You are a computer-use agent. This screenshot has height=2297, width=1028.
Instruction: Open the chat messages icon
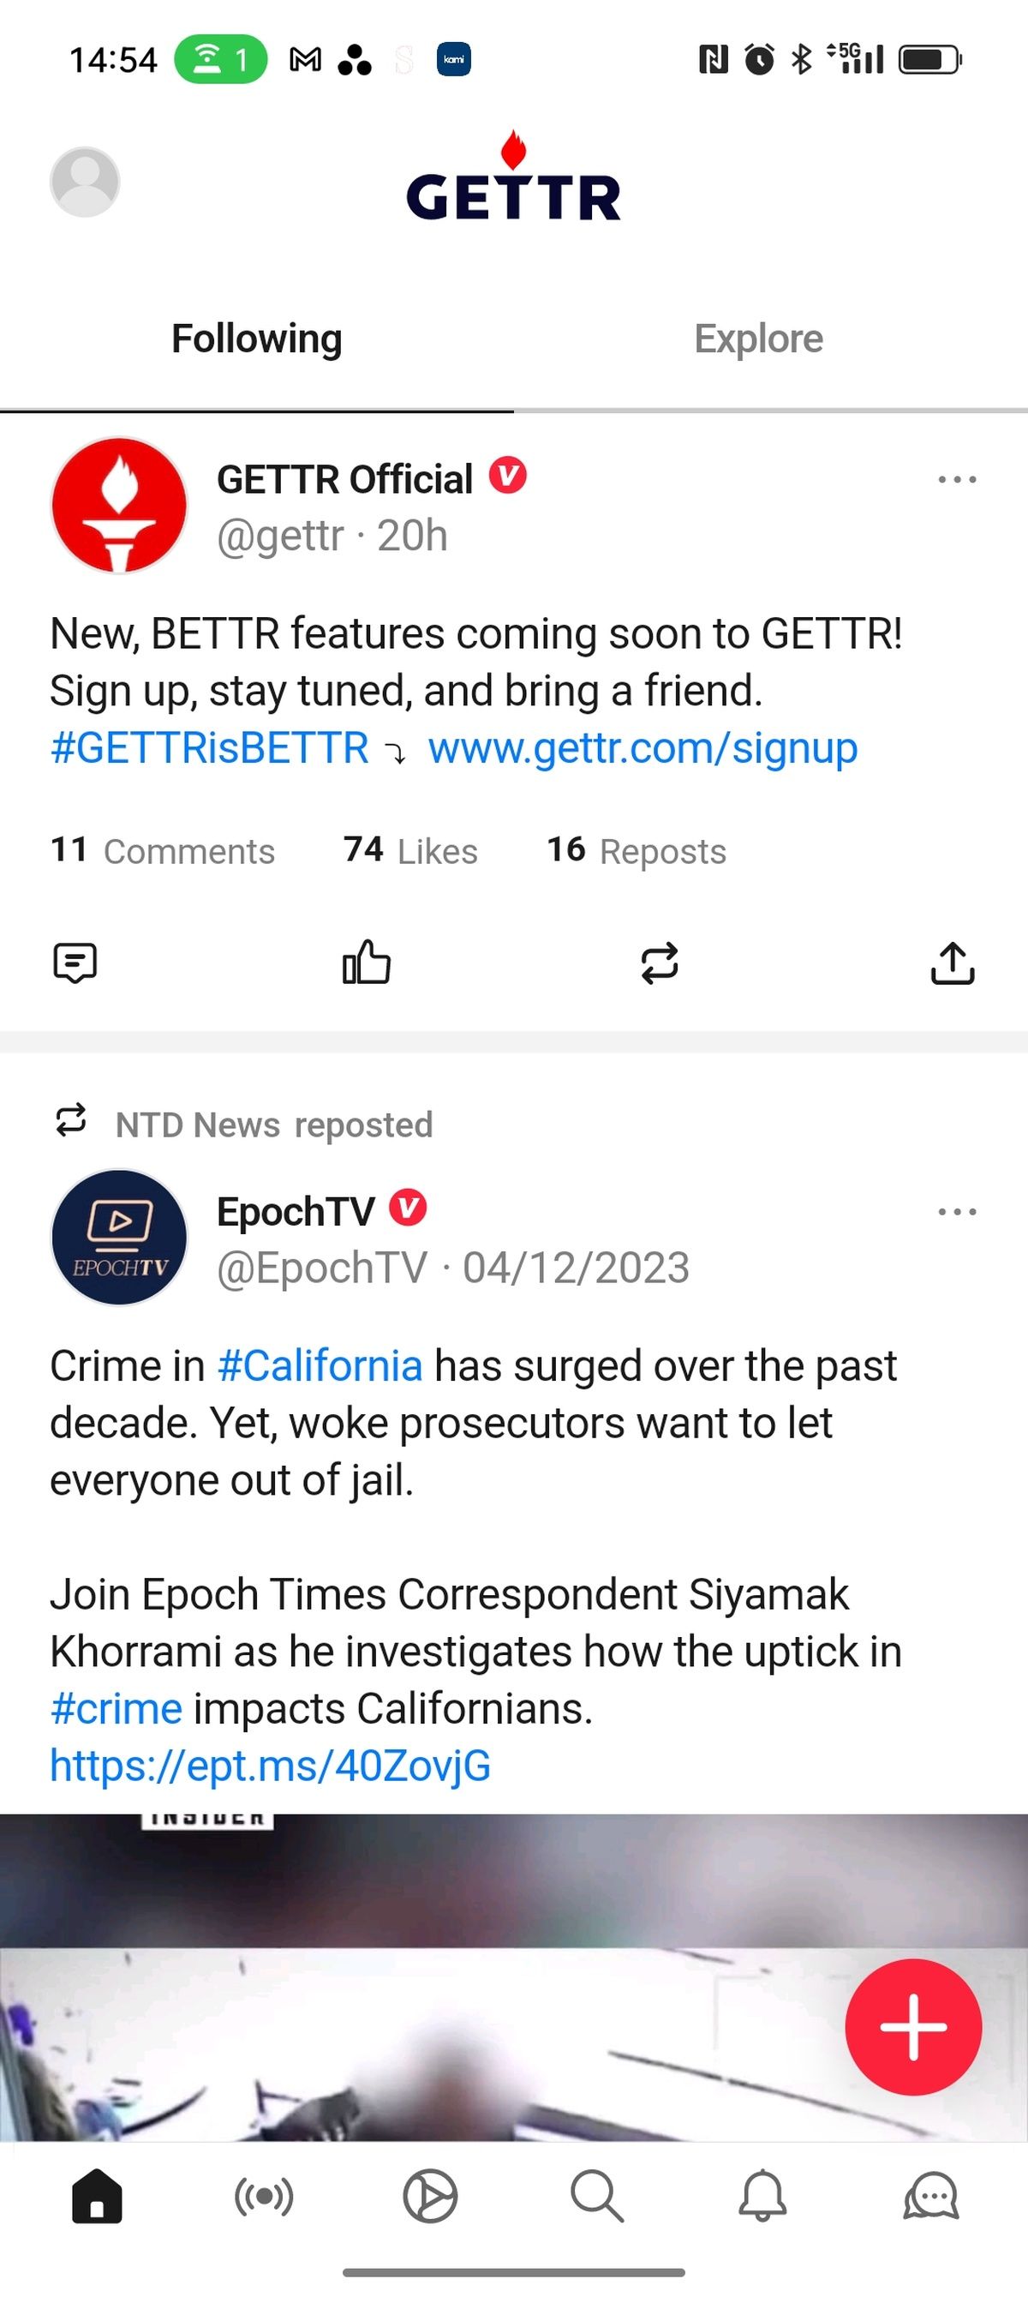[931, 2195]
